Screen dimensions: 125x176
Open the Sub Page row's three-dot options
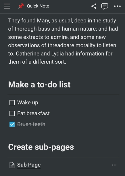pyautogui.click(x=114, y=165)
